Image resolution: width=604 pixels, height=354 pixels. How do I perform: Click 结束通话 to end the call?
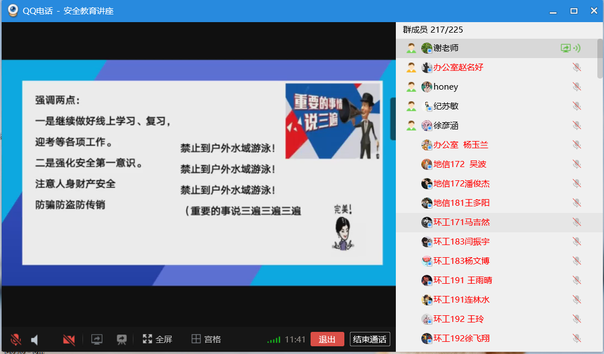click(370, 339)
